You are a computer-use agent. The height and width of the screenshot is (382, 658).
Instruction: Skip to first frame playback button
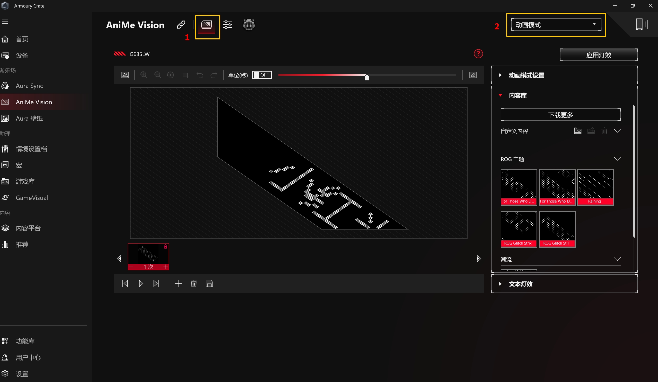point(125,283)
